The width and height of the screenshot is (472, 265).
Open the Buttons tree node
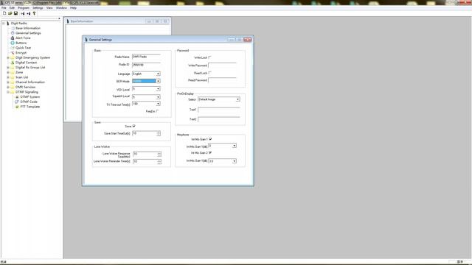pyautogui.click(x=21, y=43)
